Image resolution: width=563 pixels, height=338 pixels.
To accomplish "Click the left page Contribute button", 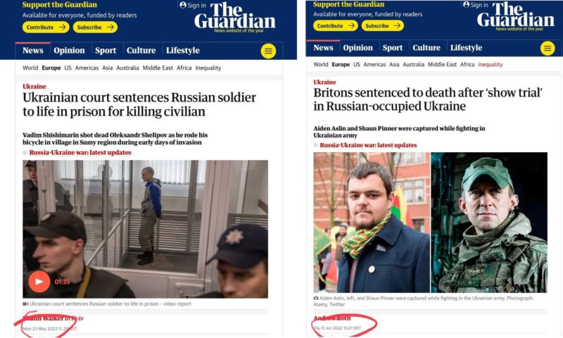I will click(46, 27).
